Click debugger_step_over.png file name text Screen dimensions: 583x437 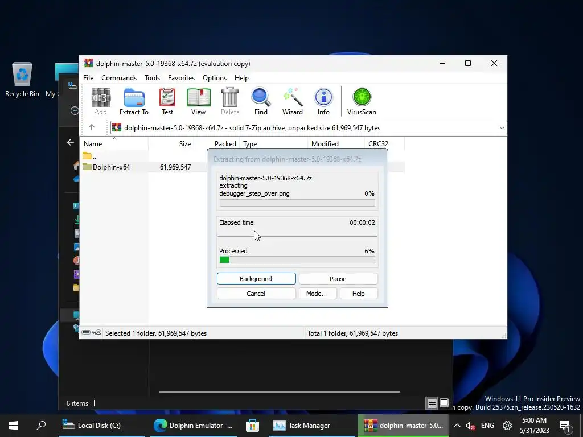click(254, 193)
